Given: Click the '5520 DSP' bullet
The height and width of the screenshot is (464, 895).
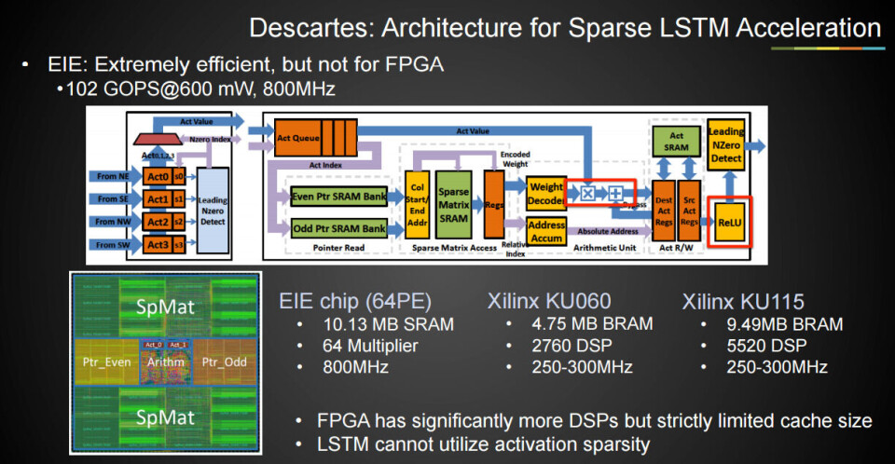Looking at the screenshot, I should (766, 346).
